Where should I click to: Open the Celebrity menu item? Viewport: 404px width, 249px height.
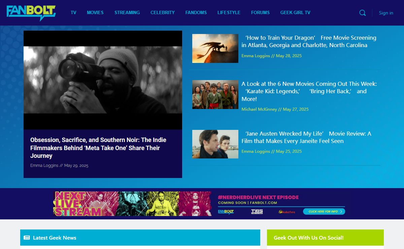click(163, 12)
